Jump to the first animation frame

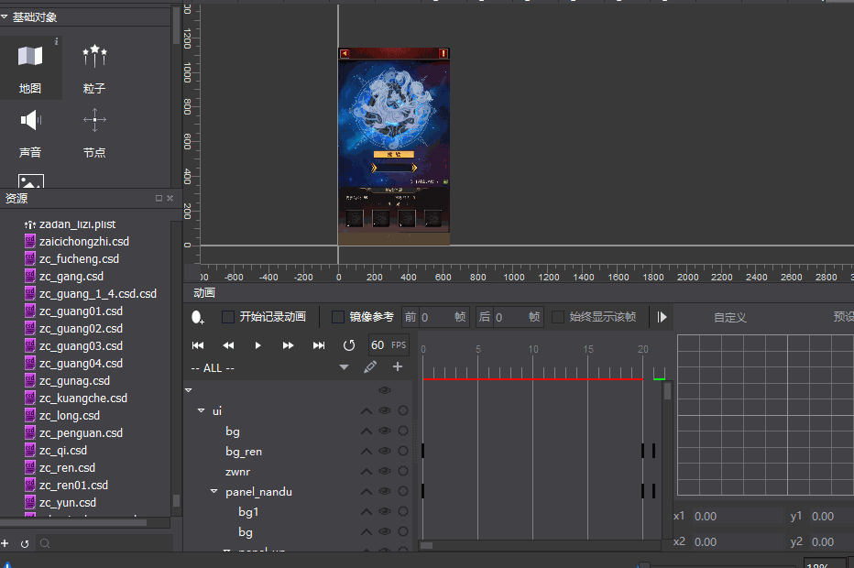coord(198,345)
